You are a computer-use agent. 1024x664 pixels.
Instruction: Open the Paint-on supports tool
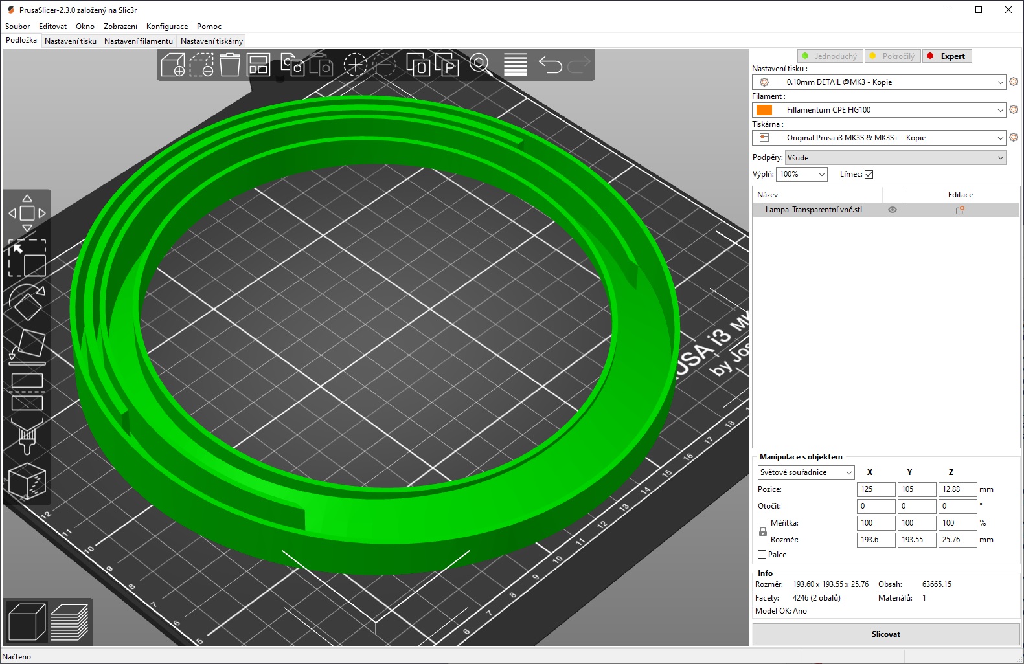(x=27, y=436)
